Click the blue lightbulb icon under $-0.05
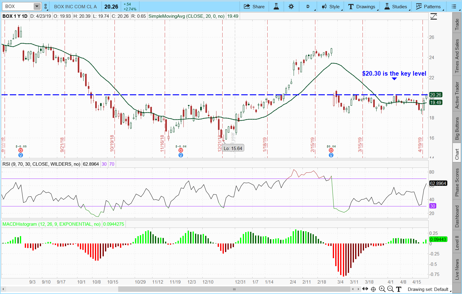 click(21, 155)
